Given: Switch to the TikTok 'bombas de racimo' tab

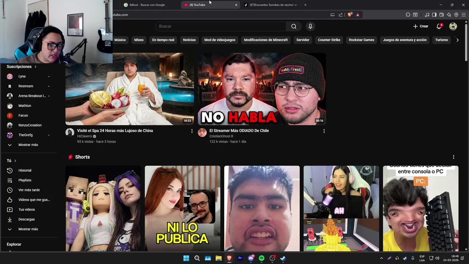Looking at the screenshot, I should tap(271, 5).
